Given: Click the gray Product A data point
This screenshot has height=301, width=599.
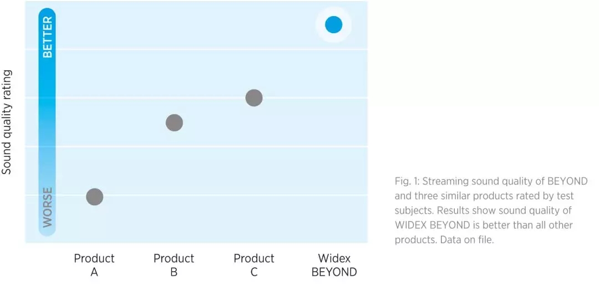Looking at the screenshot, I should click(95, 196).
